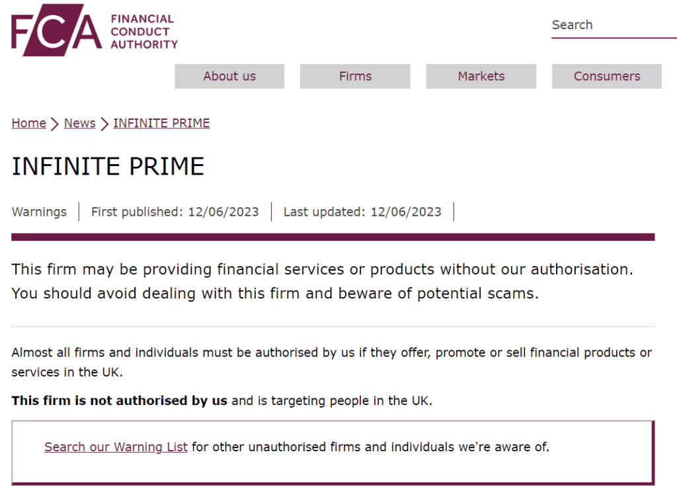The image size is (677, 495).
Task: Click the Search input field
Action: pos(608,25)
